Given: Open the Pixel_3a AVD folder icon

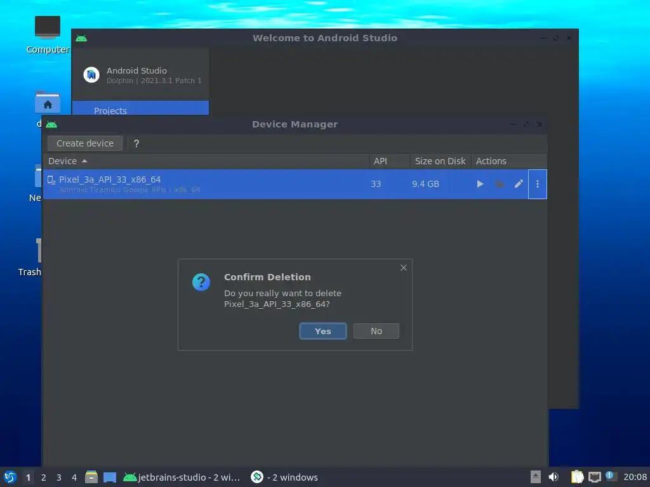Looking at the screenshot, I should click(500, 184).
